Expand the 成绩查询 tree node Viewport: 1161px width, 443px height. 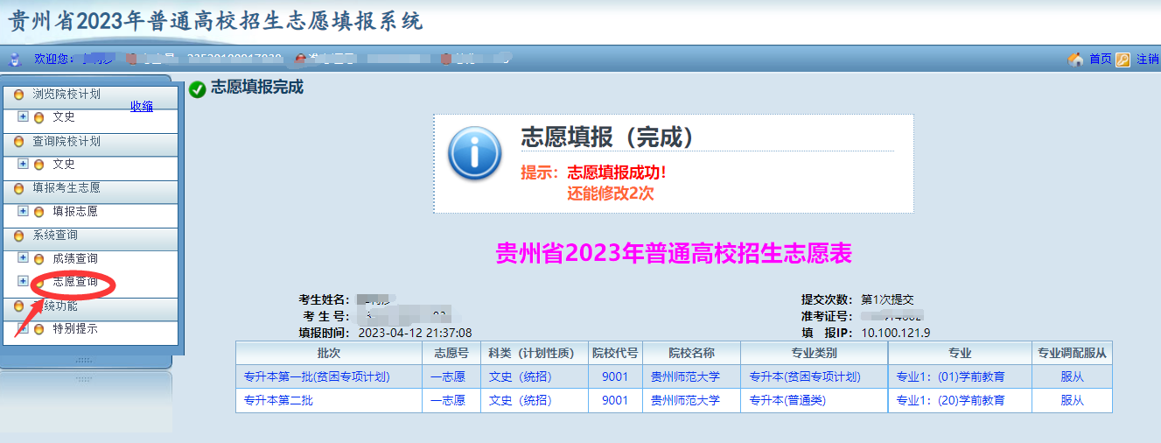point(24,258)
